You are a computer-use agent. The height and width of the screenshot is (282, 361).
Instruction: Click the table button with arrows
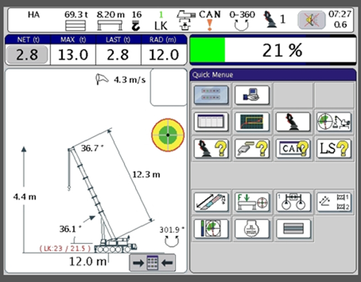(152, 262)
